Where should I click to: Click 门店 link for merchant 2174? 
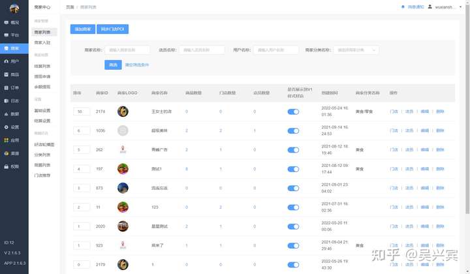coord(394,112)
